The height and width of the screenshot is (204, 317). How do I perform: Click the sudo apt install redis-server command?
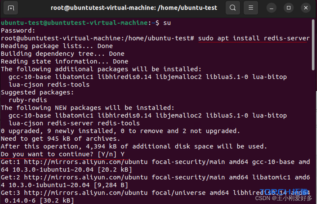click(254, 38)
